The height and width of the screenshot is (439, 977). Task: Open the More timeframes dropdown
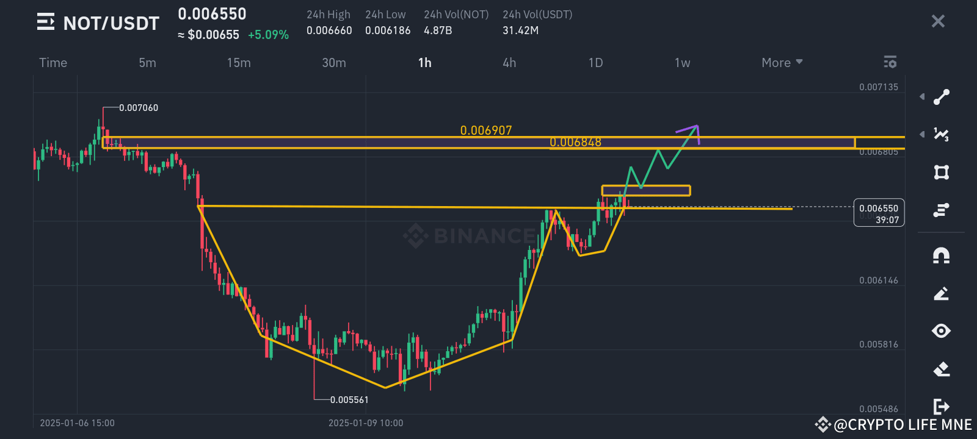pos(781,62)
